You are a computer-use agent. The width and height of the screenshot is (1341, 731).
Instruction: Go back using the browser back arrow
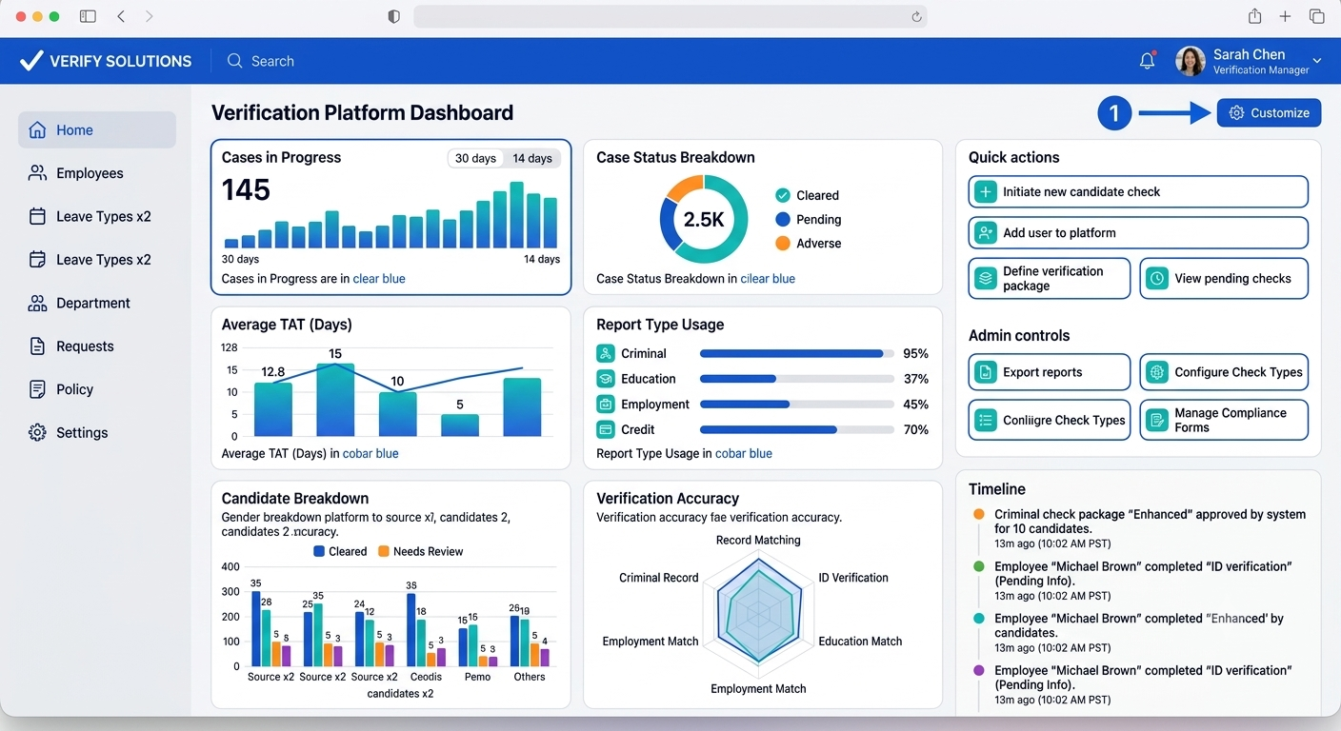pyautogui.click(x=121, y=16)
